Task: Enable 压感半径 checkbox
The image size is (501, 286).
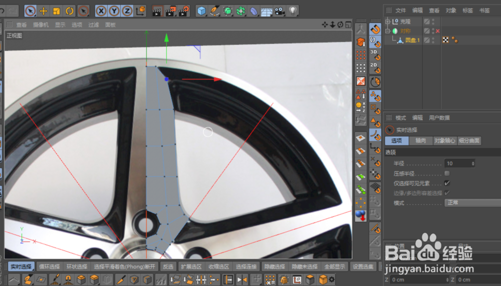Action: click(x=447, y=173)
